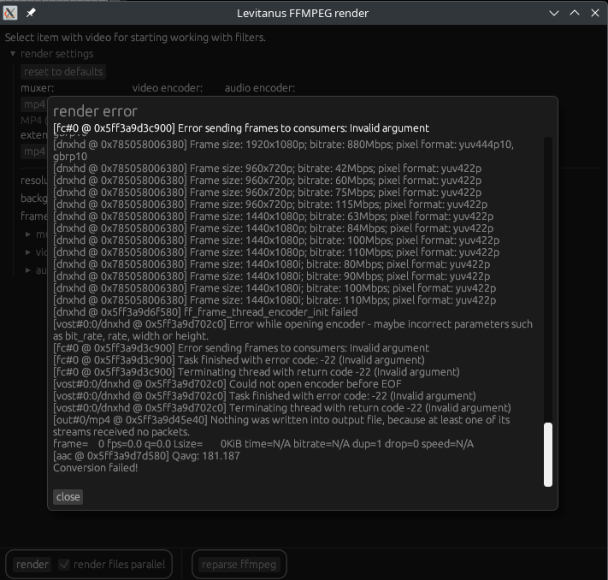Image resolution: width=608 pixels, height=580 pixels.
Task: Close the Levitanus FFMPEG render window
Action: 595,13
